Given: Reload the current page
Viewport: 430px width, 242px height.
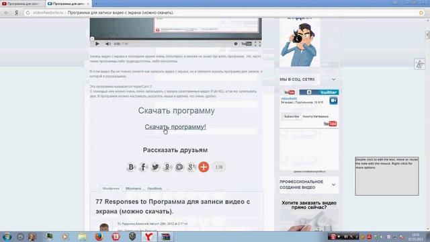Looking at the screenshot, I should 28,13.
